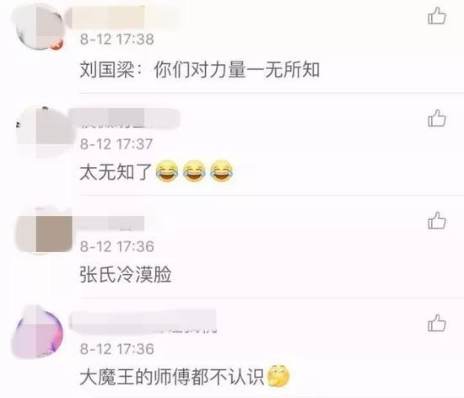Open purple avatar of 大魔王 commenter
Viewport: 464px width, 398px height.
pyautogui.click(x=38, y=331)
